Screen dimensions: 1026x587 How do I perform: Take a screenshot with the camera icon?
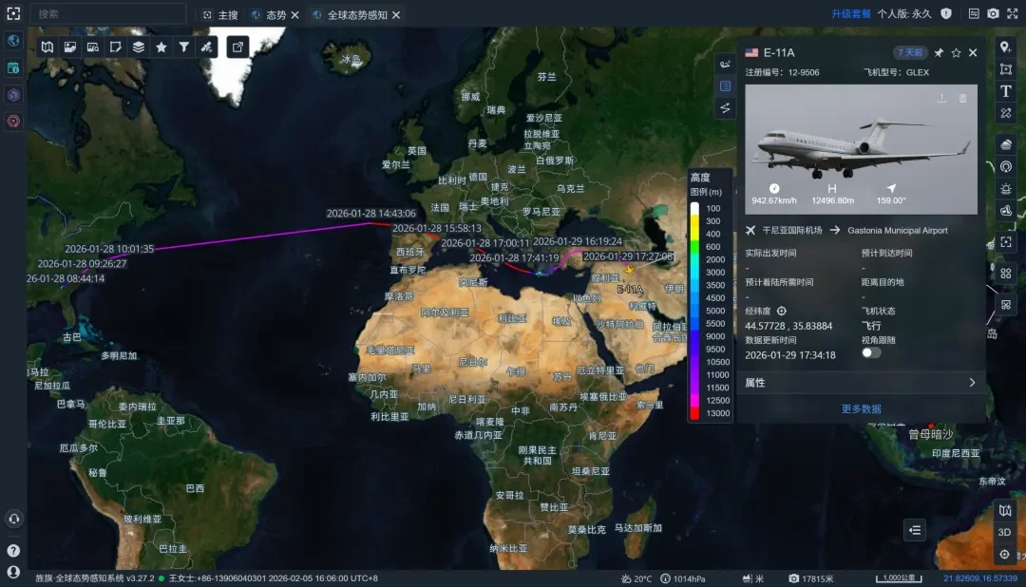[993, 14]
